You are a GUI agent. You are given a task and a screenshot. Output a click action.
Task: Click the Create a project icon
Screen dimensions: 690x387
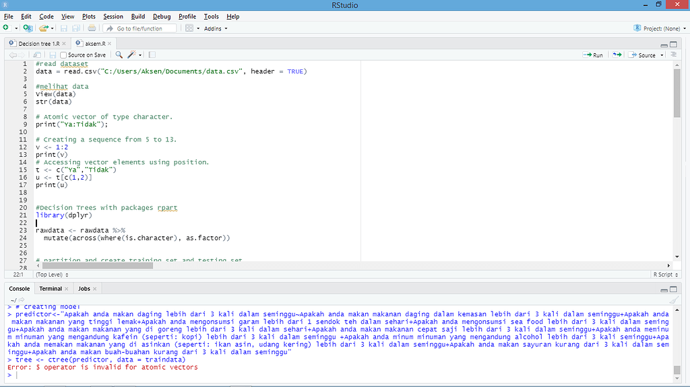28,28
